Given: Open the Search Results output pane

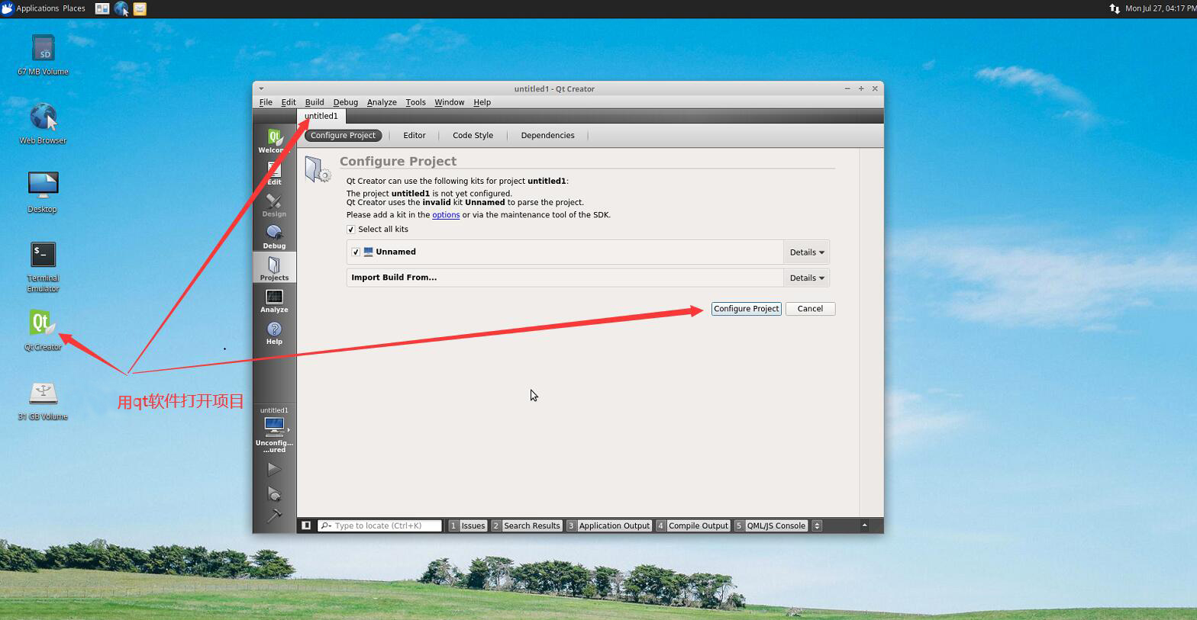Looking at the screenshot, I should pos(526,525).
